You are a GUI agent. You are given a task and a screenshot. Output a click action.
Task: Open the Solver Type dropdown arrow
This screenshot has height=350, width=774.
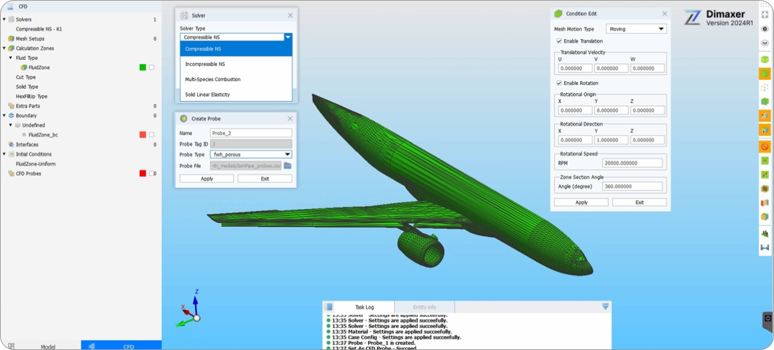coord(288,37)
